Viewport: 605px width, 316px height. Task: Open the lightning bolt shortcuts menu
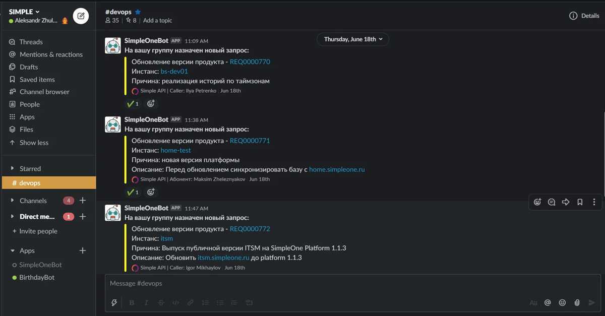[114, 302]
